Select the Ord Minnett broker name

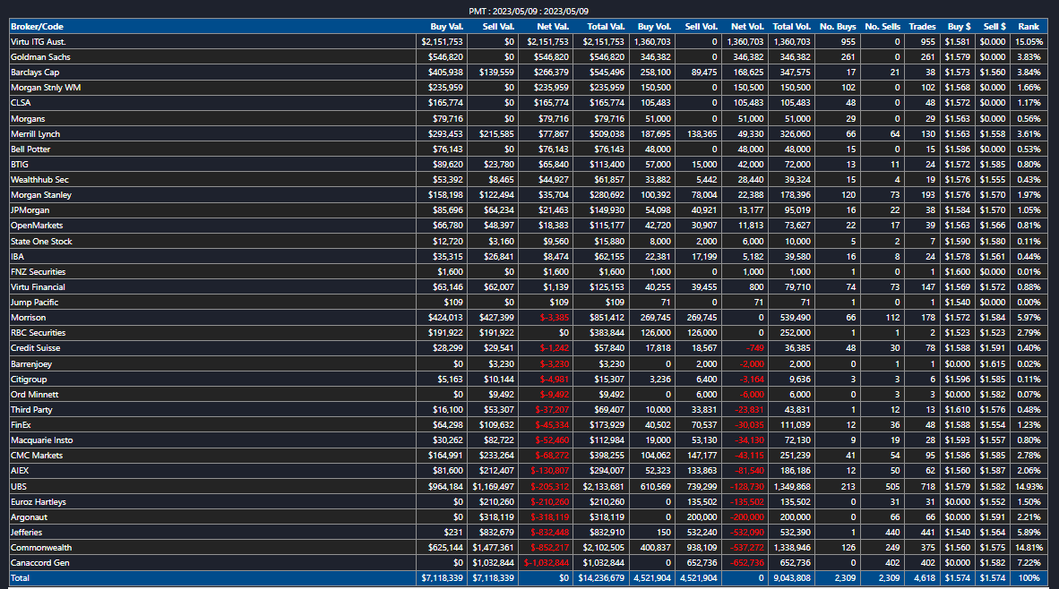click(x=34, y=395)
